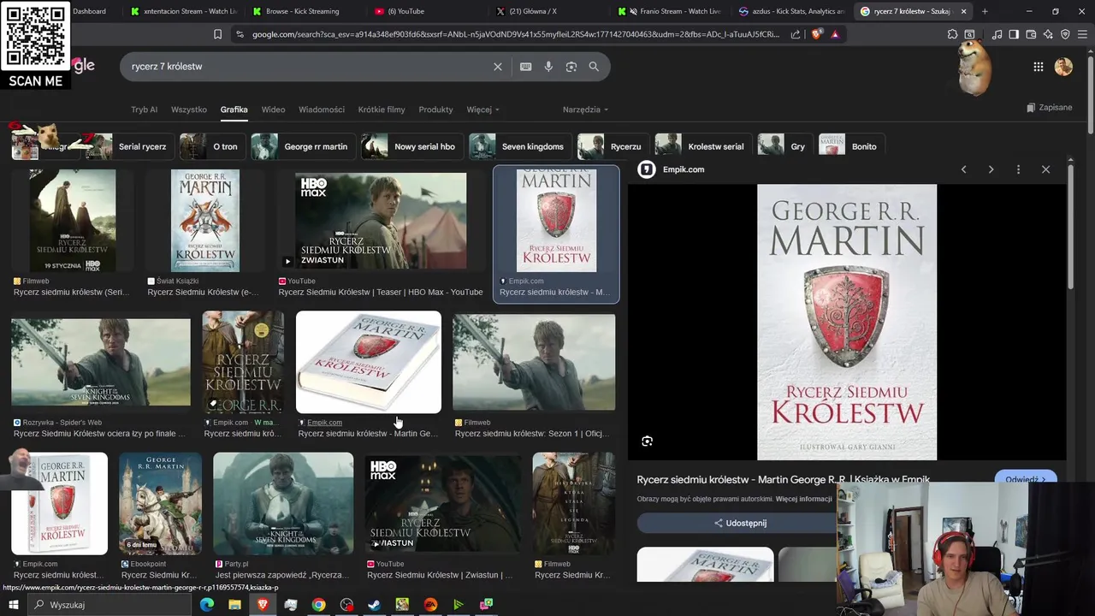Screen dimensions: 1095x616
Task: Open the Google apps grid
Action: 1039,67
